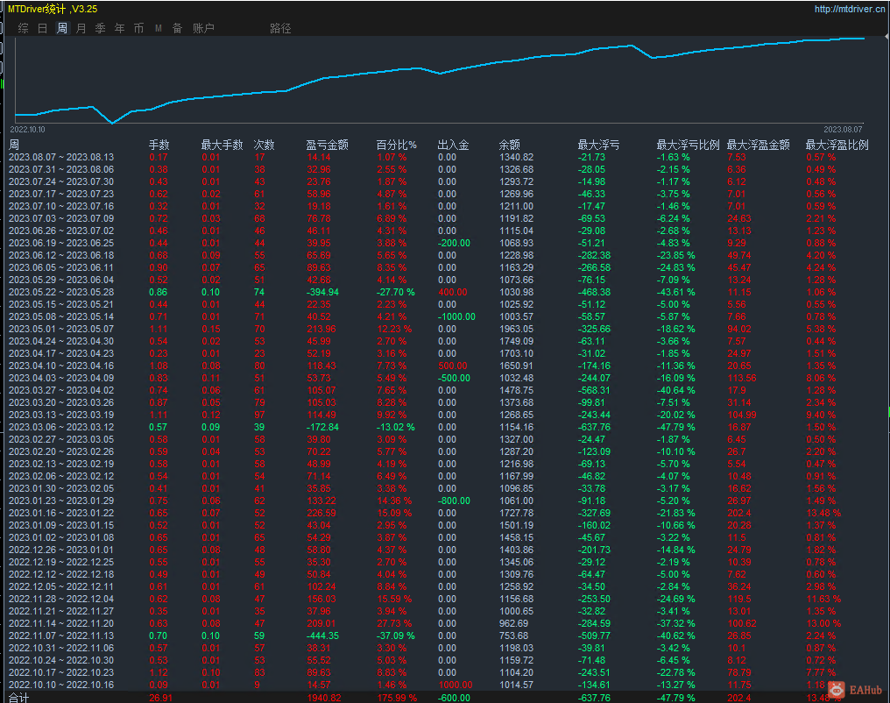Screen dimensions: 890x703
Task: Click the 路径 (path) button
Action: (280, 28)
